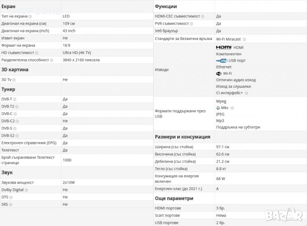Screen dimensions: 307x226
Task: Open the info icon for "Разделителна способност"
Action: pos(52,60)
